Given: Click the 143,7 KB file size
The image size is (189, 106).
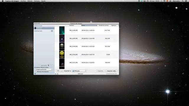Looking at the screenshot, I should 107,30.
